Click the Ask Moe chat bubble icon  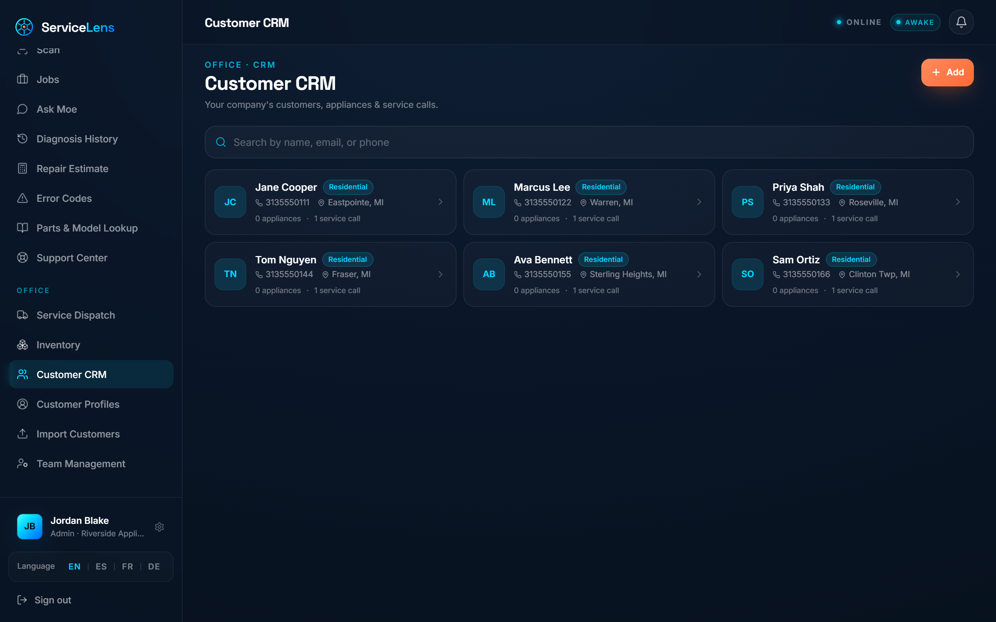coord(22,109)
